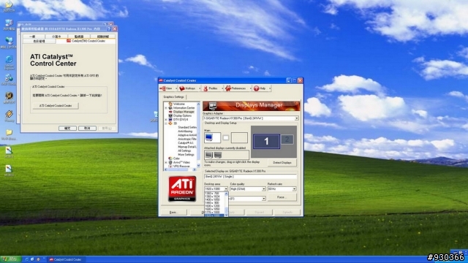Open the Color quality dropdown
468x263 pixels.
pos(263,189)
